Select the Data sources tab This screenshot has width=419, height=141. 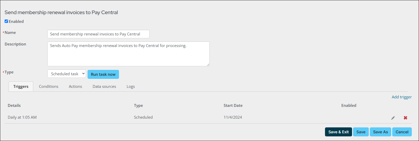104,87
